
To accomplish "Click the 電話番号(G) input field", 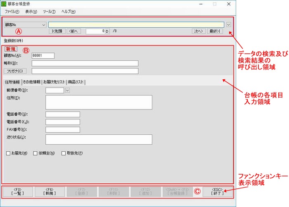I will 63,114.
